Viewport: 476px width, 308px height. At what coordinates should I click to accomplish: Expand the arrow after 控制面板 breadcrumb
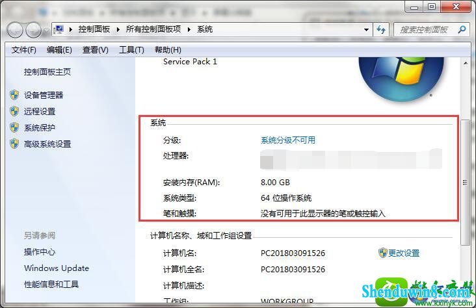pyautogui.click(x=118, y=29)
